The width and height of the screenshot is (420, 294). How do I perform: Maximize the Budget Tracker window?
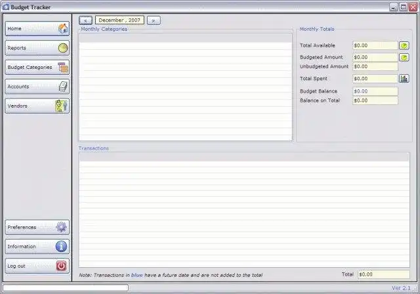point(404,7)
